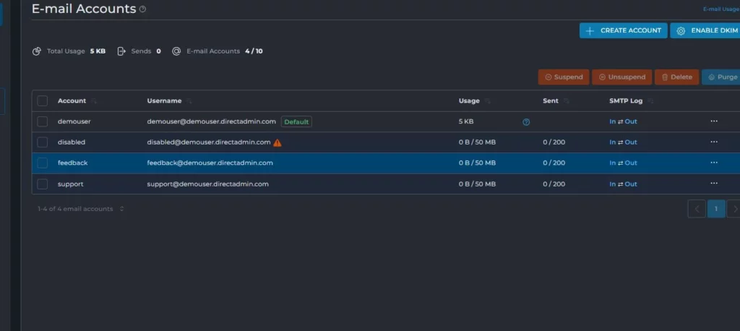740x331 pixels.
Task: Go to previous page of accounts
Action: pyautogui.click(x=697, y=209)
